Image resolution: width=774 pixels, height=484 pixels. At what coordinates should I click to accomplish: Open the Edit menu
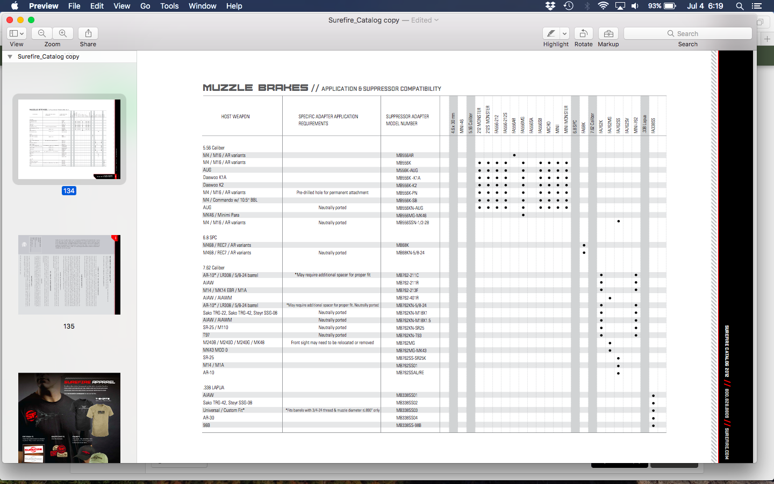click(x=97, y=6)
